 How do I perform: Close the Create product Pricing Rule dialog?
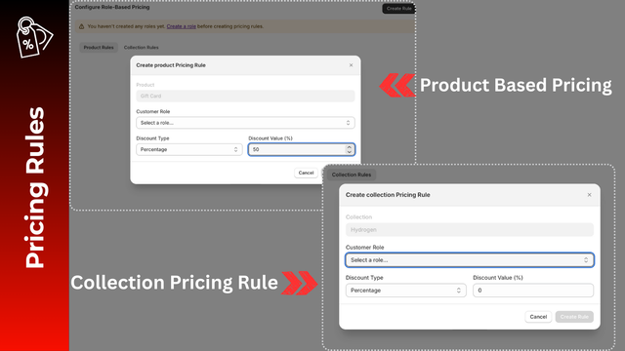click(x=351, y=65)
